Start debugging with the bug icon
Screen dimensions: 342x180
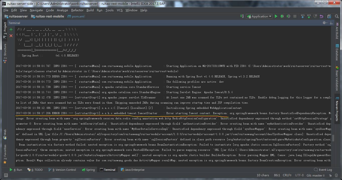(x=282, y=16)
